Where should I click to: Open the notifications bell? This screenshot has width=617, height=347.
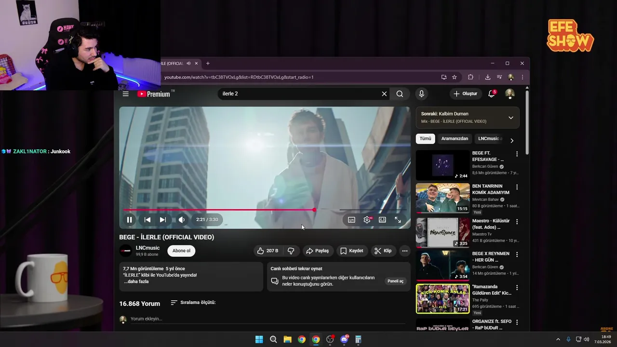click(491, 94)
